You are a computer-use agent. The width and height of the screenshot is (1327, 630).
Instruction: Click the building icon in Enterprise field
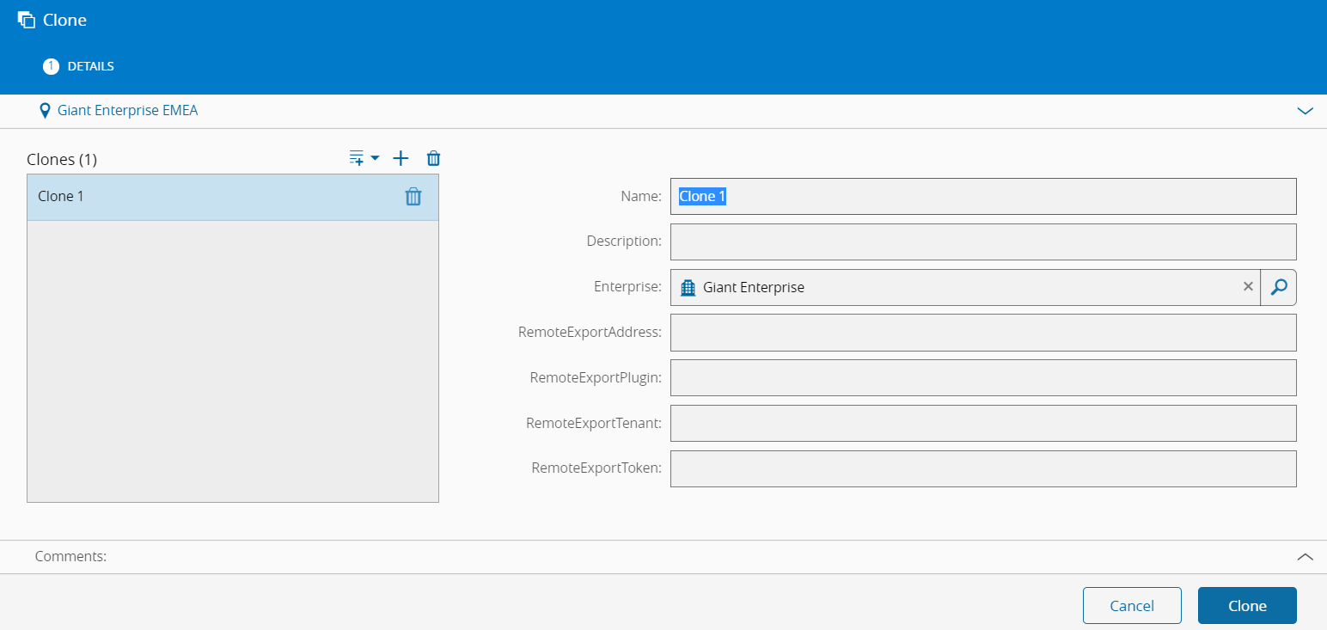coord(688,288)
